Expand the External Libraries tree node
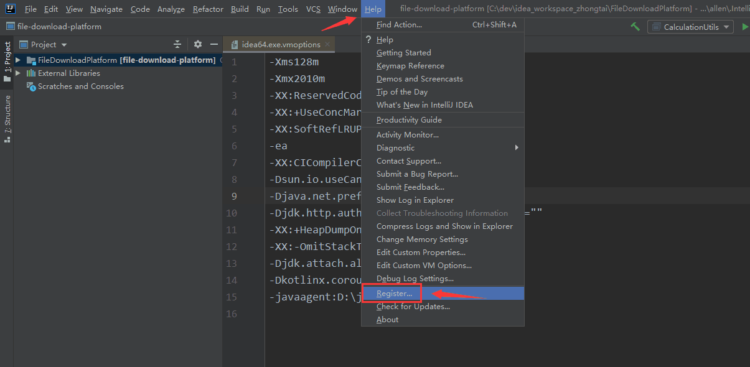The width and height of the screenshot is (750, 367). coord(18,73)
